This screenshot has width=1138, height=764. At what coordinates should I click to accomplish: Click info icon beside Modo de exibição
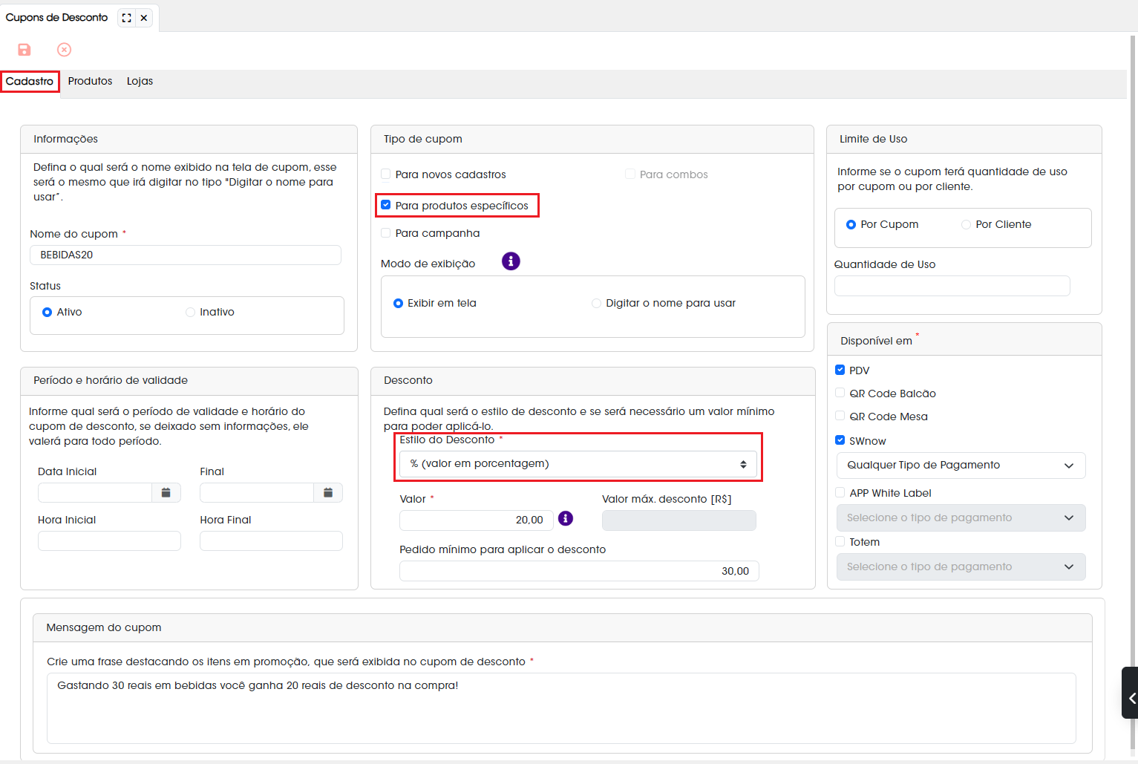pyautogui.click(x=511, y=261)
